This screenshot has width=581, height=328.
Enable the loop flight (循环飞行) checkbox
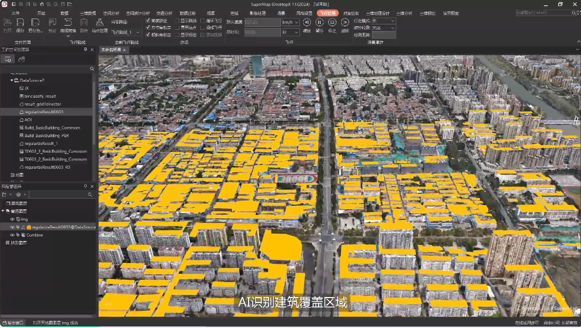[x=203, y=21]
